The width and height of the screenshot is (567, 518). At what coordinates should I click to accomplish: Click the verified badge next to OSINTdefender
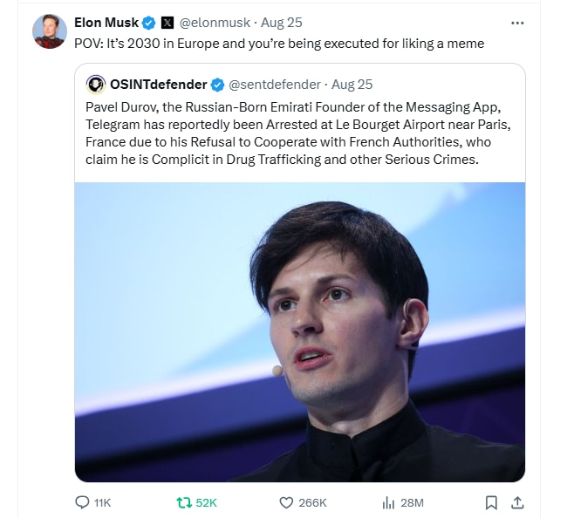pos(216,85)
